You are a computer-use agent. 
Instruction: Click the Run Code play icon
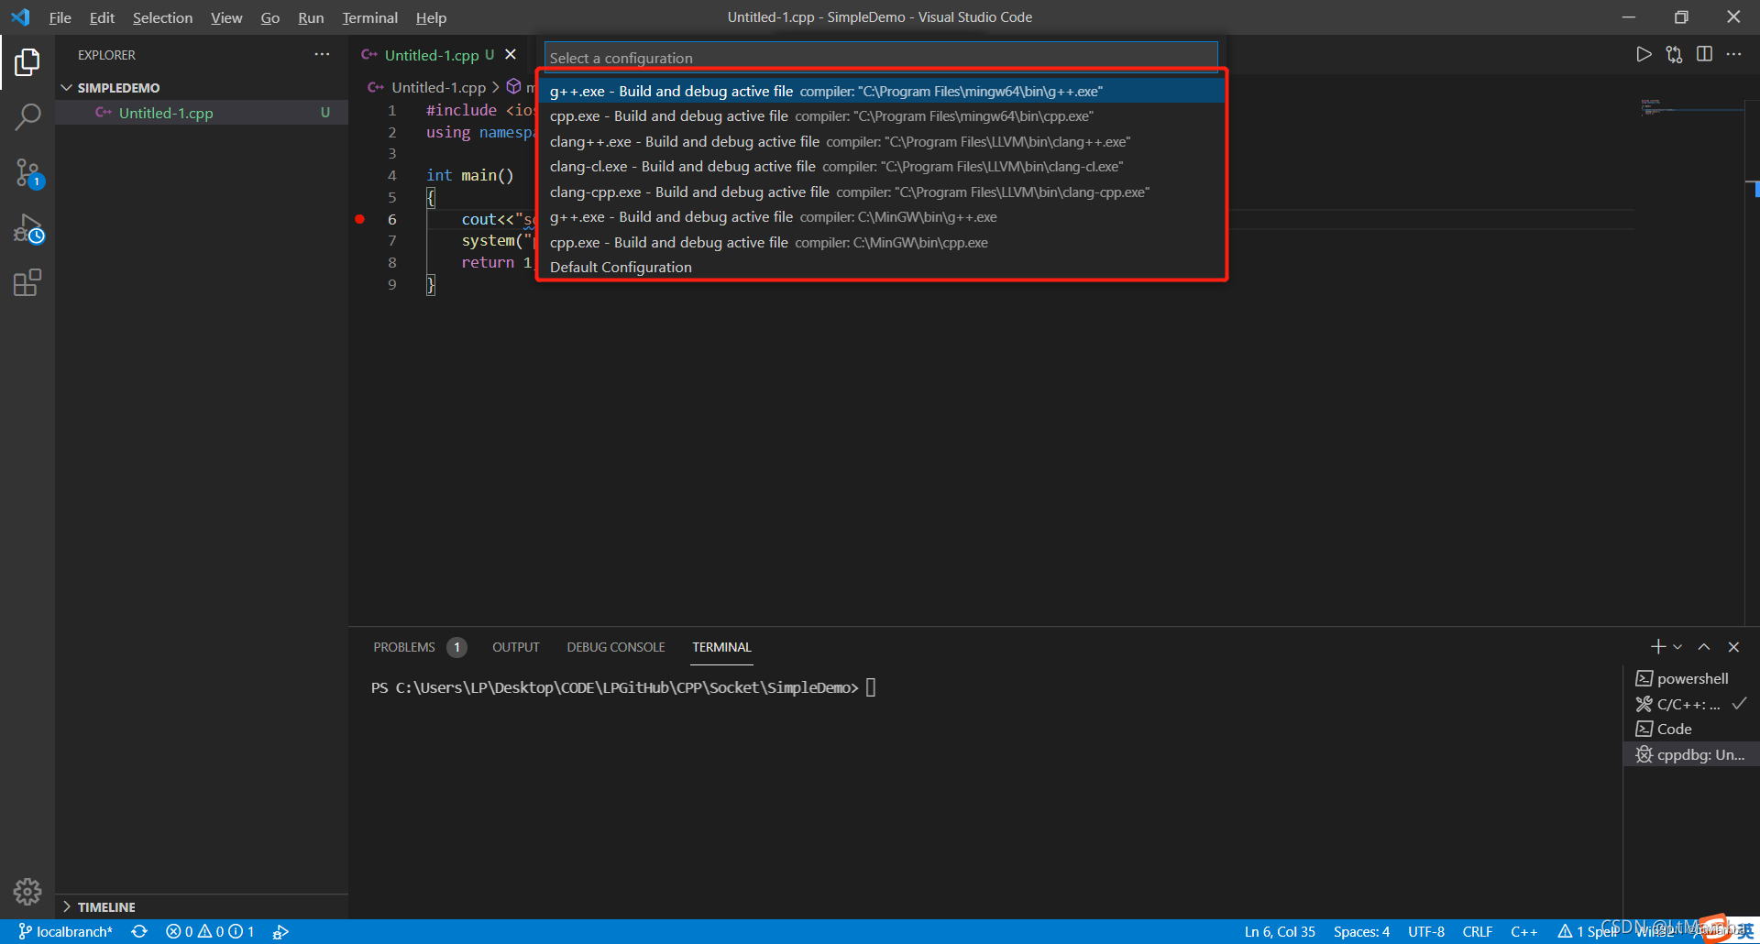tap(1644, 55)
